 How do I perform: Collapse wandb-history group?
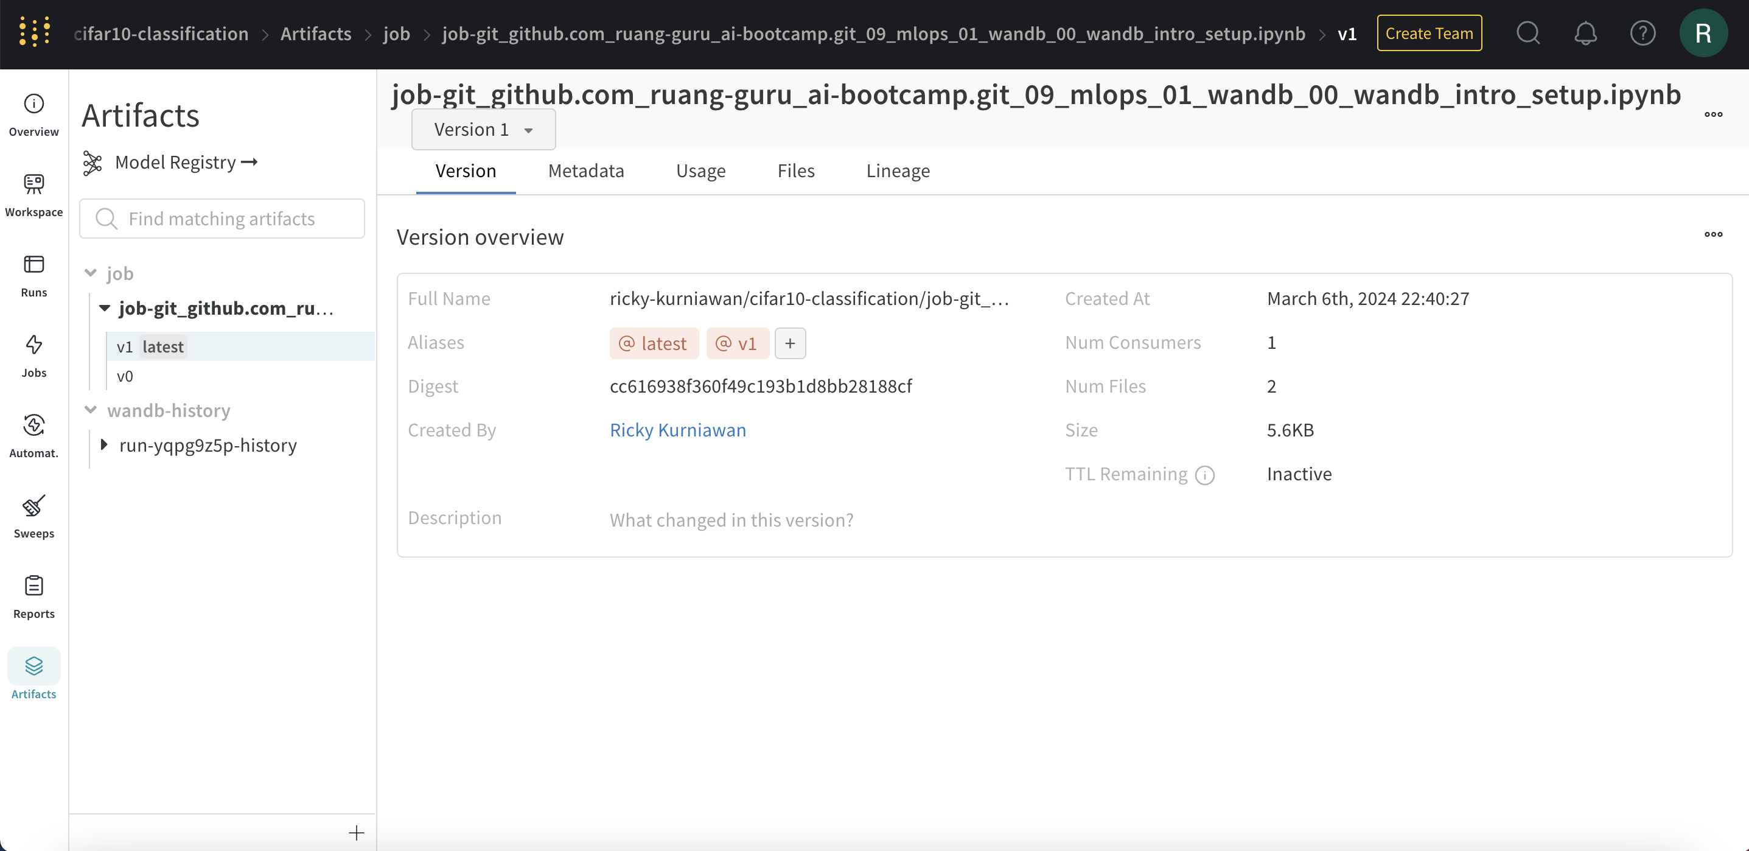coord(90,410)
